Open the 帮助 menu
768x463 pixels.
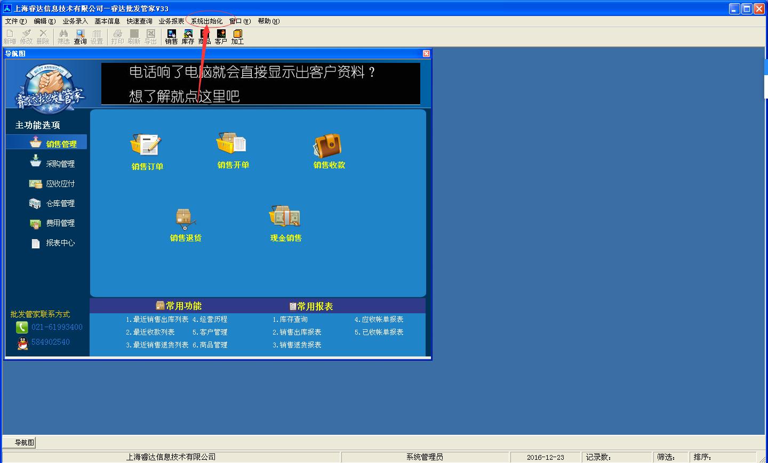(268, 21)
